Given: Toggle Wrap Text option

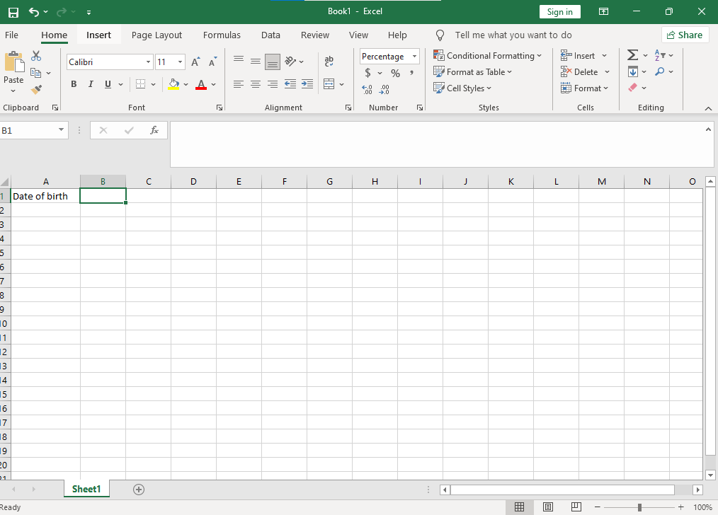Looking at the screenshot, I should (329, 62).
